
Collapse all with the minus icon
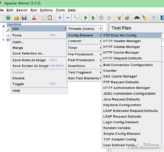68,17
